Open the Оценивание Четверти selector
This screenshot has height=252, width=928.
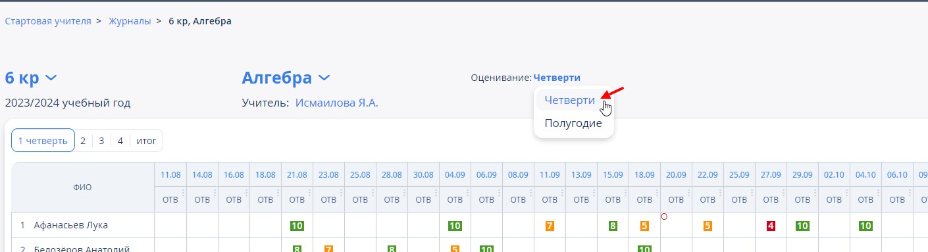click(x=557, y=78)
